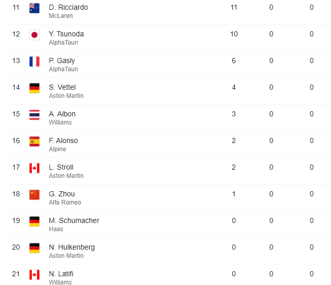
Task: Click the French flag beside P. Gasly
Action: click(34, 62)
